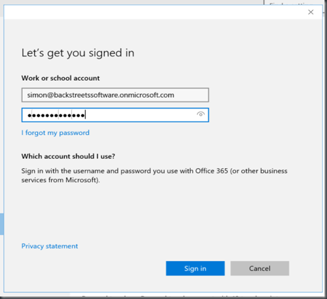Select the Let's get you signed in heading

[78, 53]
